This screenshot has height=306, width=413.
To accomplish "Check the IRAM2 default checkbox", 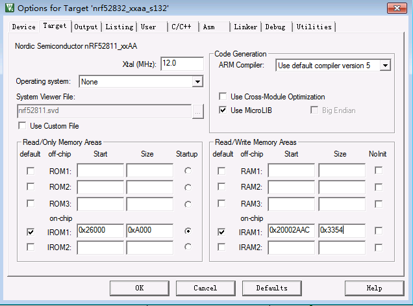I will (221, 248).
